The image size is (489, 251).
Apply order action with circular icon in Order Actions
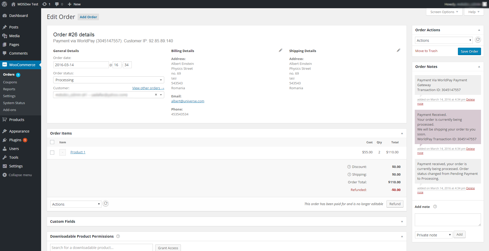[478, 40]
